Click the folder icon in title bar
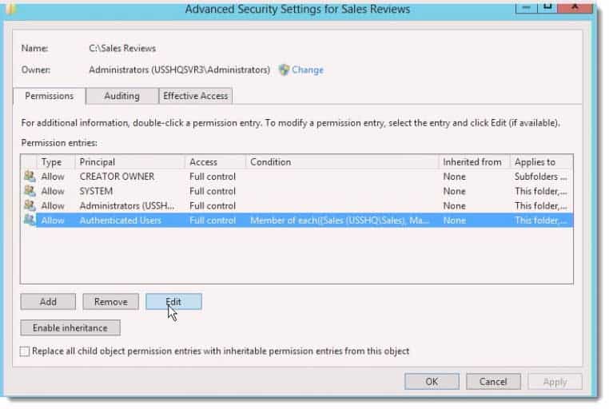Viewport: 609px width, 409px height. tap(11, 8)
